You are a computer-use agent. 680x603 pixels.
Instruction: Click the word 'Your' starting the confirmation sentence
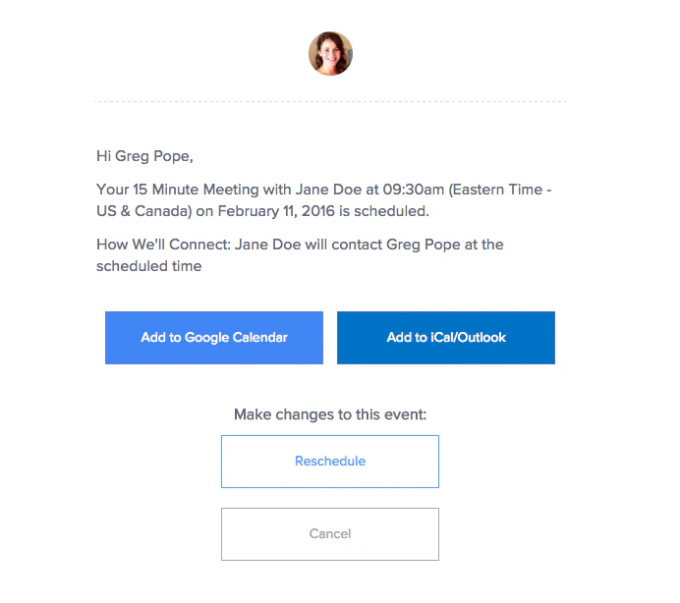(x=112, y=189)
